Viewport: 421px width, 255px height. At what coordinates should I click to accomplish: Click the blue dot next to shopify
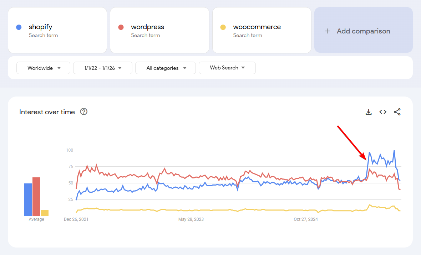tap(19, 27)
